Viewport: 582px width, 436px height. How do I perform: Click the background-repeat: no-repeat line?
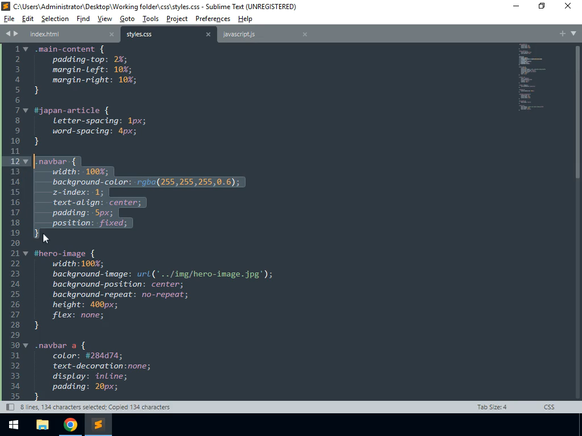click(120, 295)
